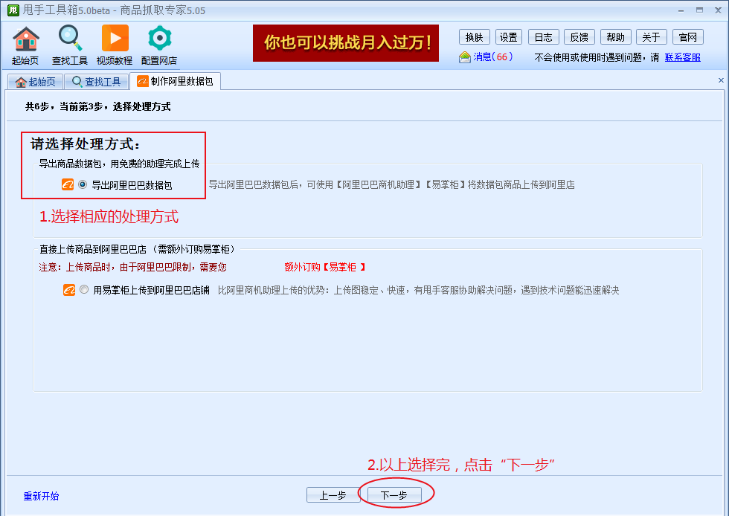
Task: Switch to the 起始页 tab
Action: (36, 82)
